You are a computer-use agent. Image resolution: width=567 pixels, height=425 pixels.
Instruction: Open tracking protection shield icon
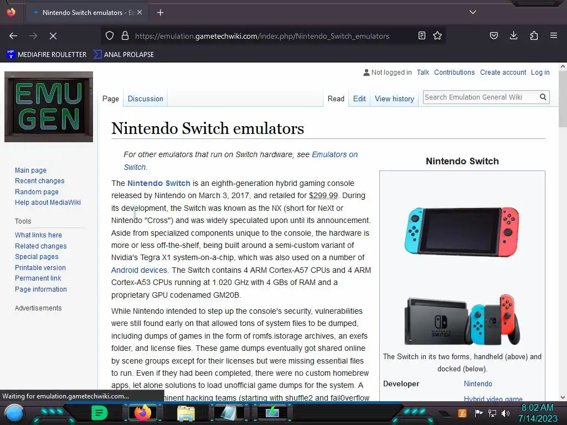tap(110, 36)
